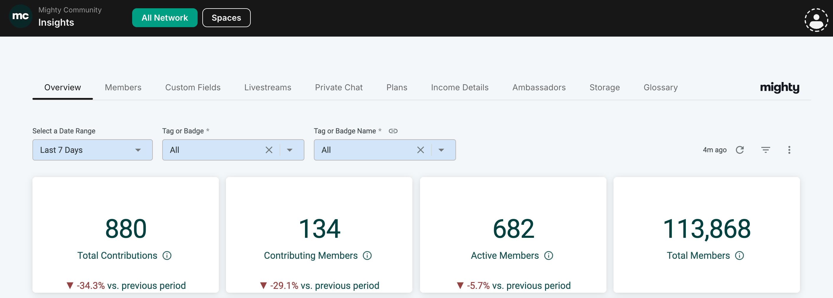Clear the Tag or Badge filter
This screenshot has width=833, height=298.
coord(269,150)
